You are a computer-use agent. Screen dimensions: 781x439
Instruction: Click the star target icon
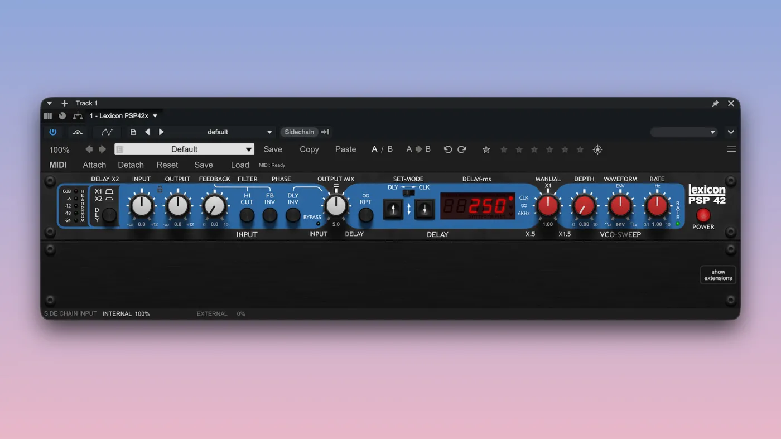597,149
